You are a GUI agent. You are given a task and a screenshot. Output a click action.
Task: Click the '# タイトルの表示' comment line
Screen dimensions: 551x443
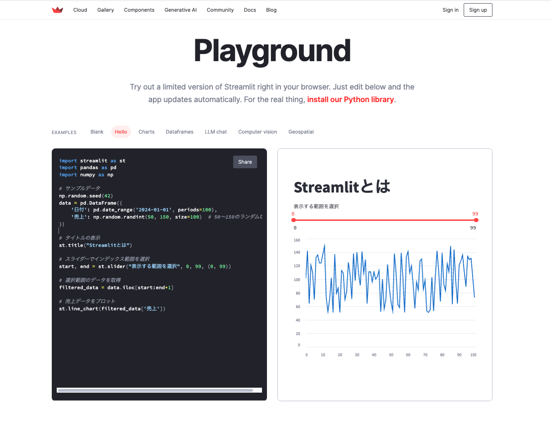pos(80,238)
